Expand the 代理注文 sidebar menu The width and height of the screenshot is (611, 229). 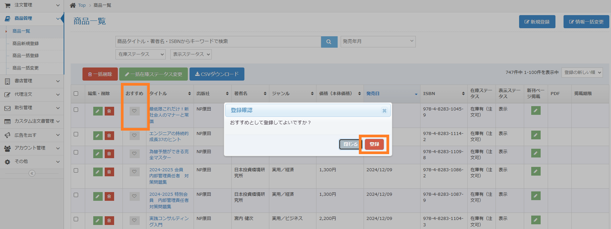click(x=32, y=94)
